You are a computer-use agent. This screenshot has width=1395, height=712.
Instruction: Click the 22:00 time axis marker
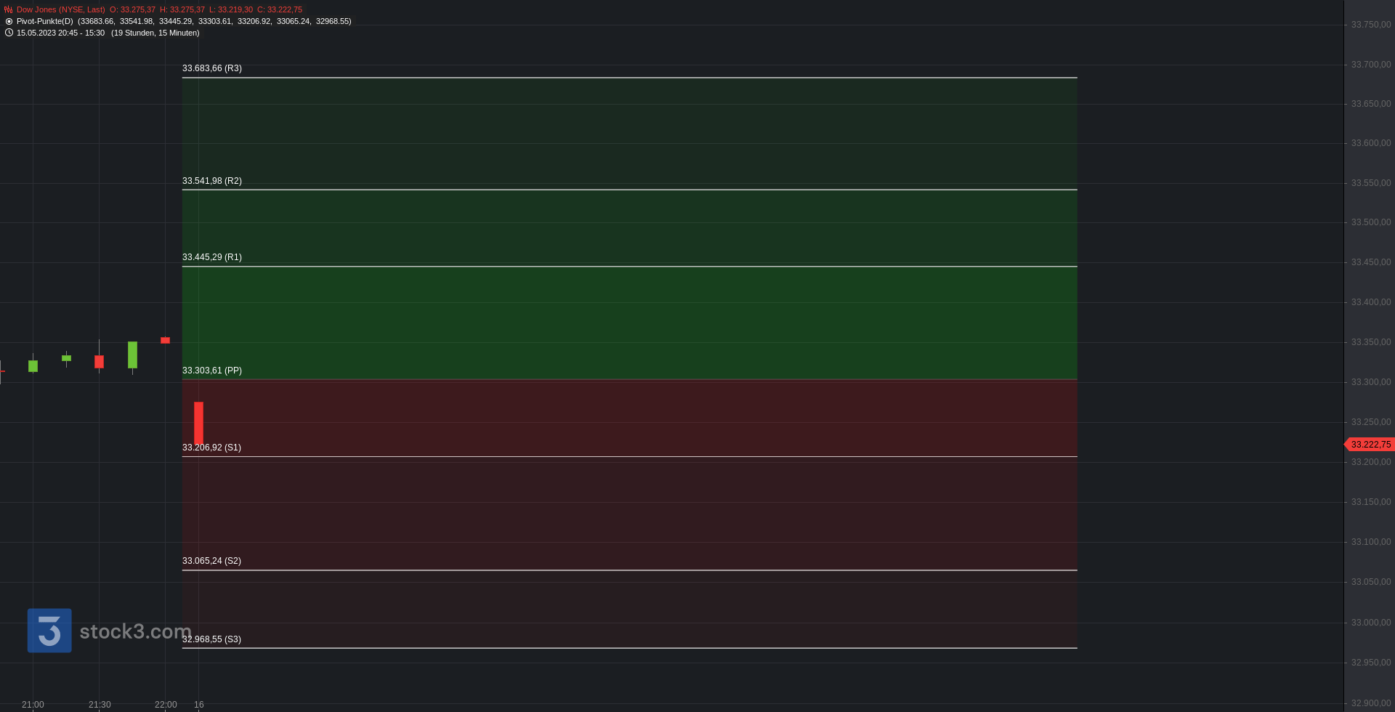click(166, 705)
